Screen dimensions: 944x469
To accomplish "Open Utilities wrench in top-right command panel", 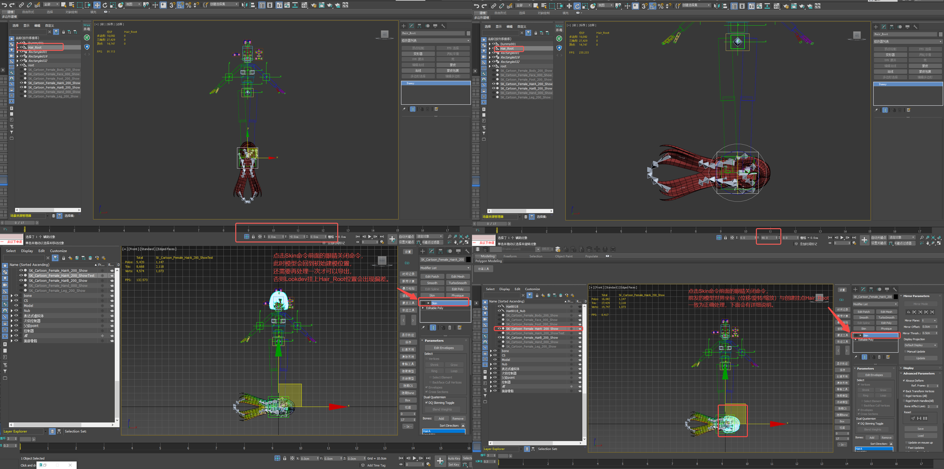I will [x=915, y=27].
